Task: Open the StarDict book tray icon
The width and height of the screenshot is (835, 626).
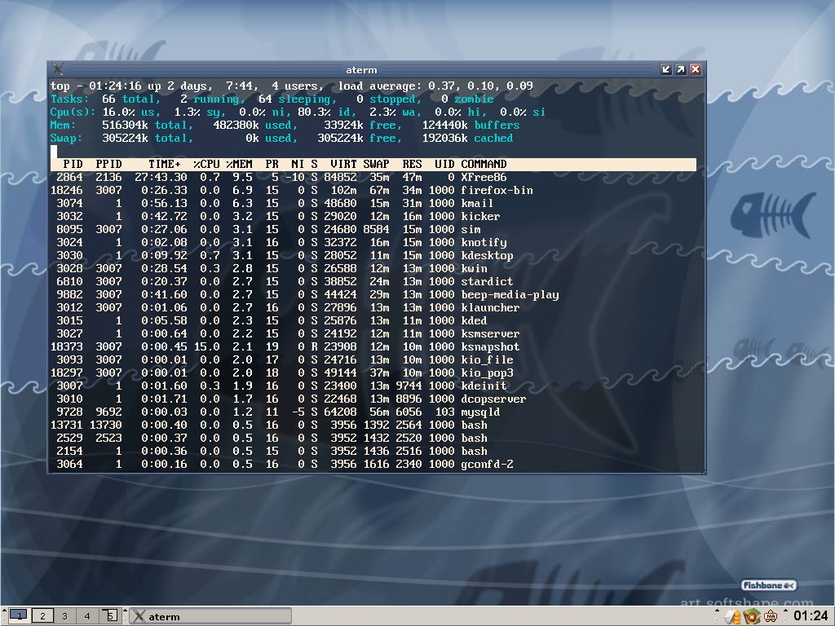Action: click(751, 617)
